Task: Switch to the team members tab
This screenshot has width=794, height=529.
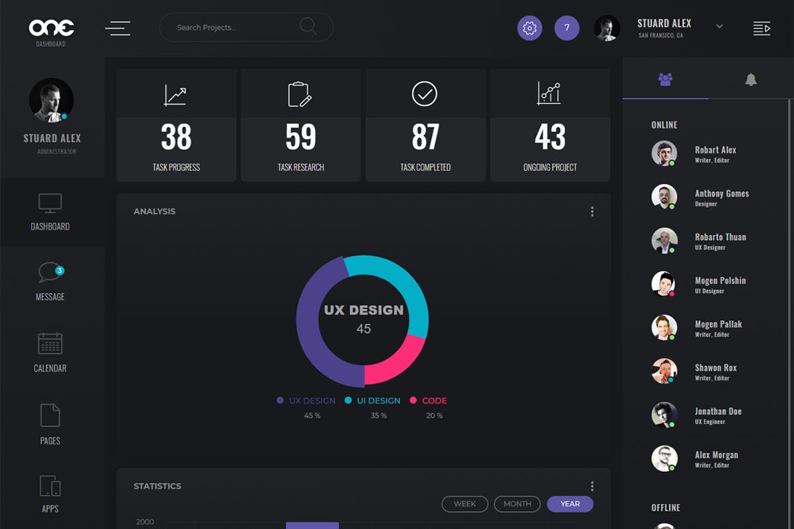Action: coord(665,78)
